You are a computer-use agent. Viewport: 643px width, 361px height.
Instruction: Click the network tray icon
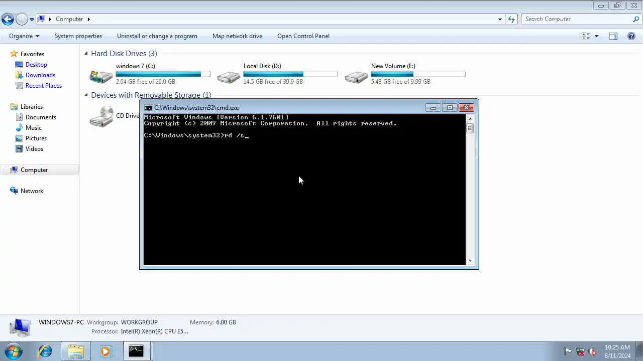click(x=580, y=351)
